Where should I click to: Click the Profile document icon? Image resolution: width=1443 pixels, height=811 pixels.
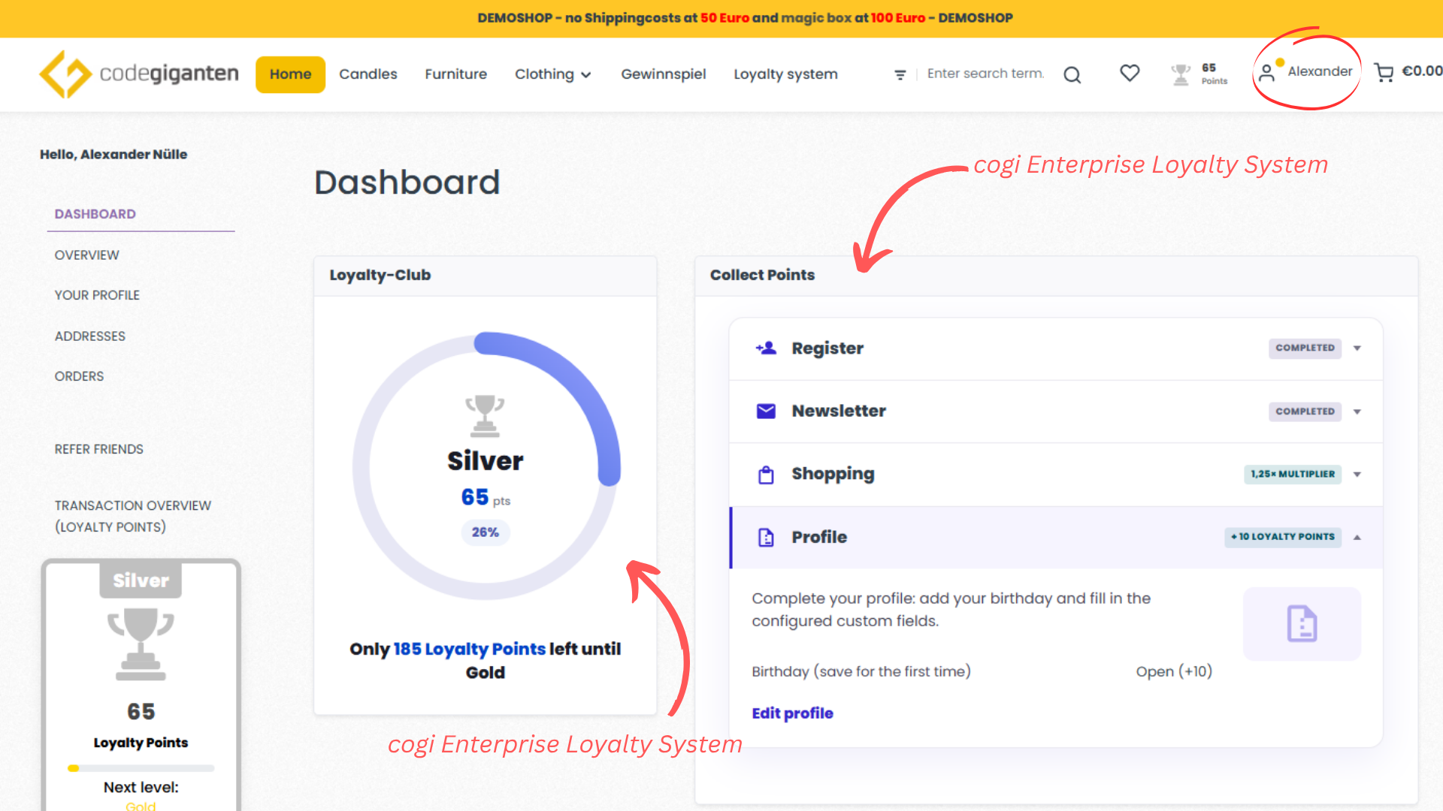coord(766,537)
